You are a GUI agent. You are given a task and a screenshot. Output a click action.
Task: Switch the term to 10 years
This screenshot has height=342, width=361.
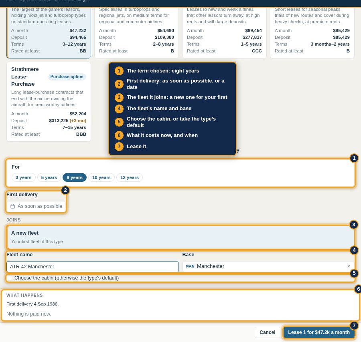[101, 177]
